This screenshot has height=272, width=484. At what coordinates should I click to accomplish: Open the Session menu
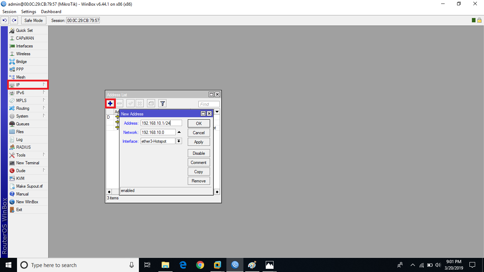pos(9,11)
